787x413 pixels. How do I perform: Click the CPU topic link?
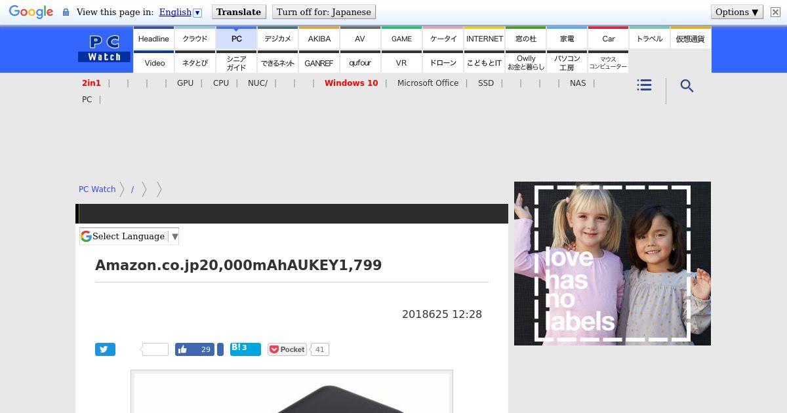pyautogui.click(x=221, y=83)
